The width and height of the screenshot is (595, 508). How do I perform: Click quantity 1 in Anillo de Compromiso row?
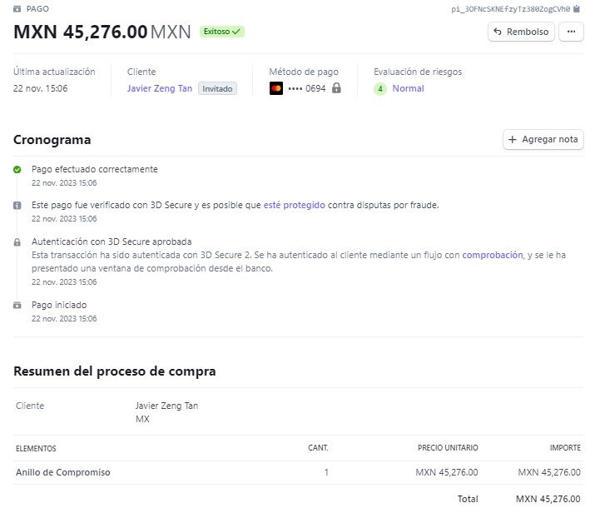click(x=326, y=472)
